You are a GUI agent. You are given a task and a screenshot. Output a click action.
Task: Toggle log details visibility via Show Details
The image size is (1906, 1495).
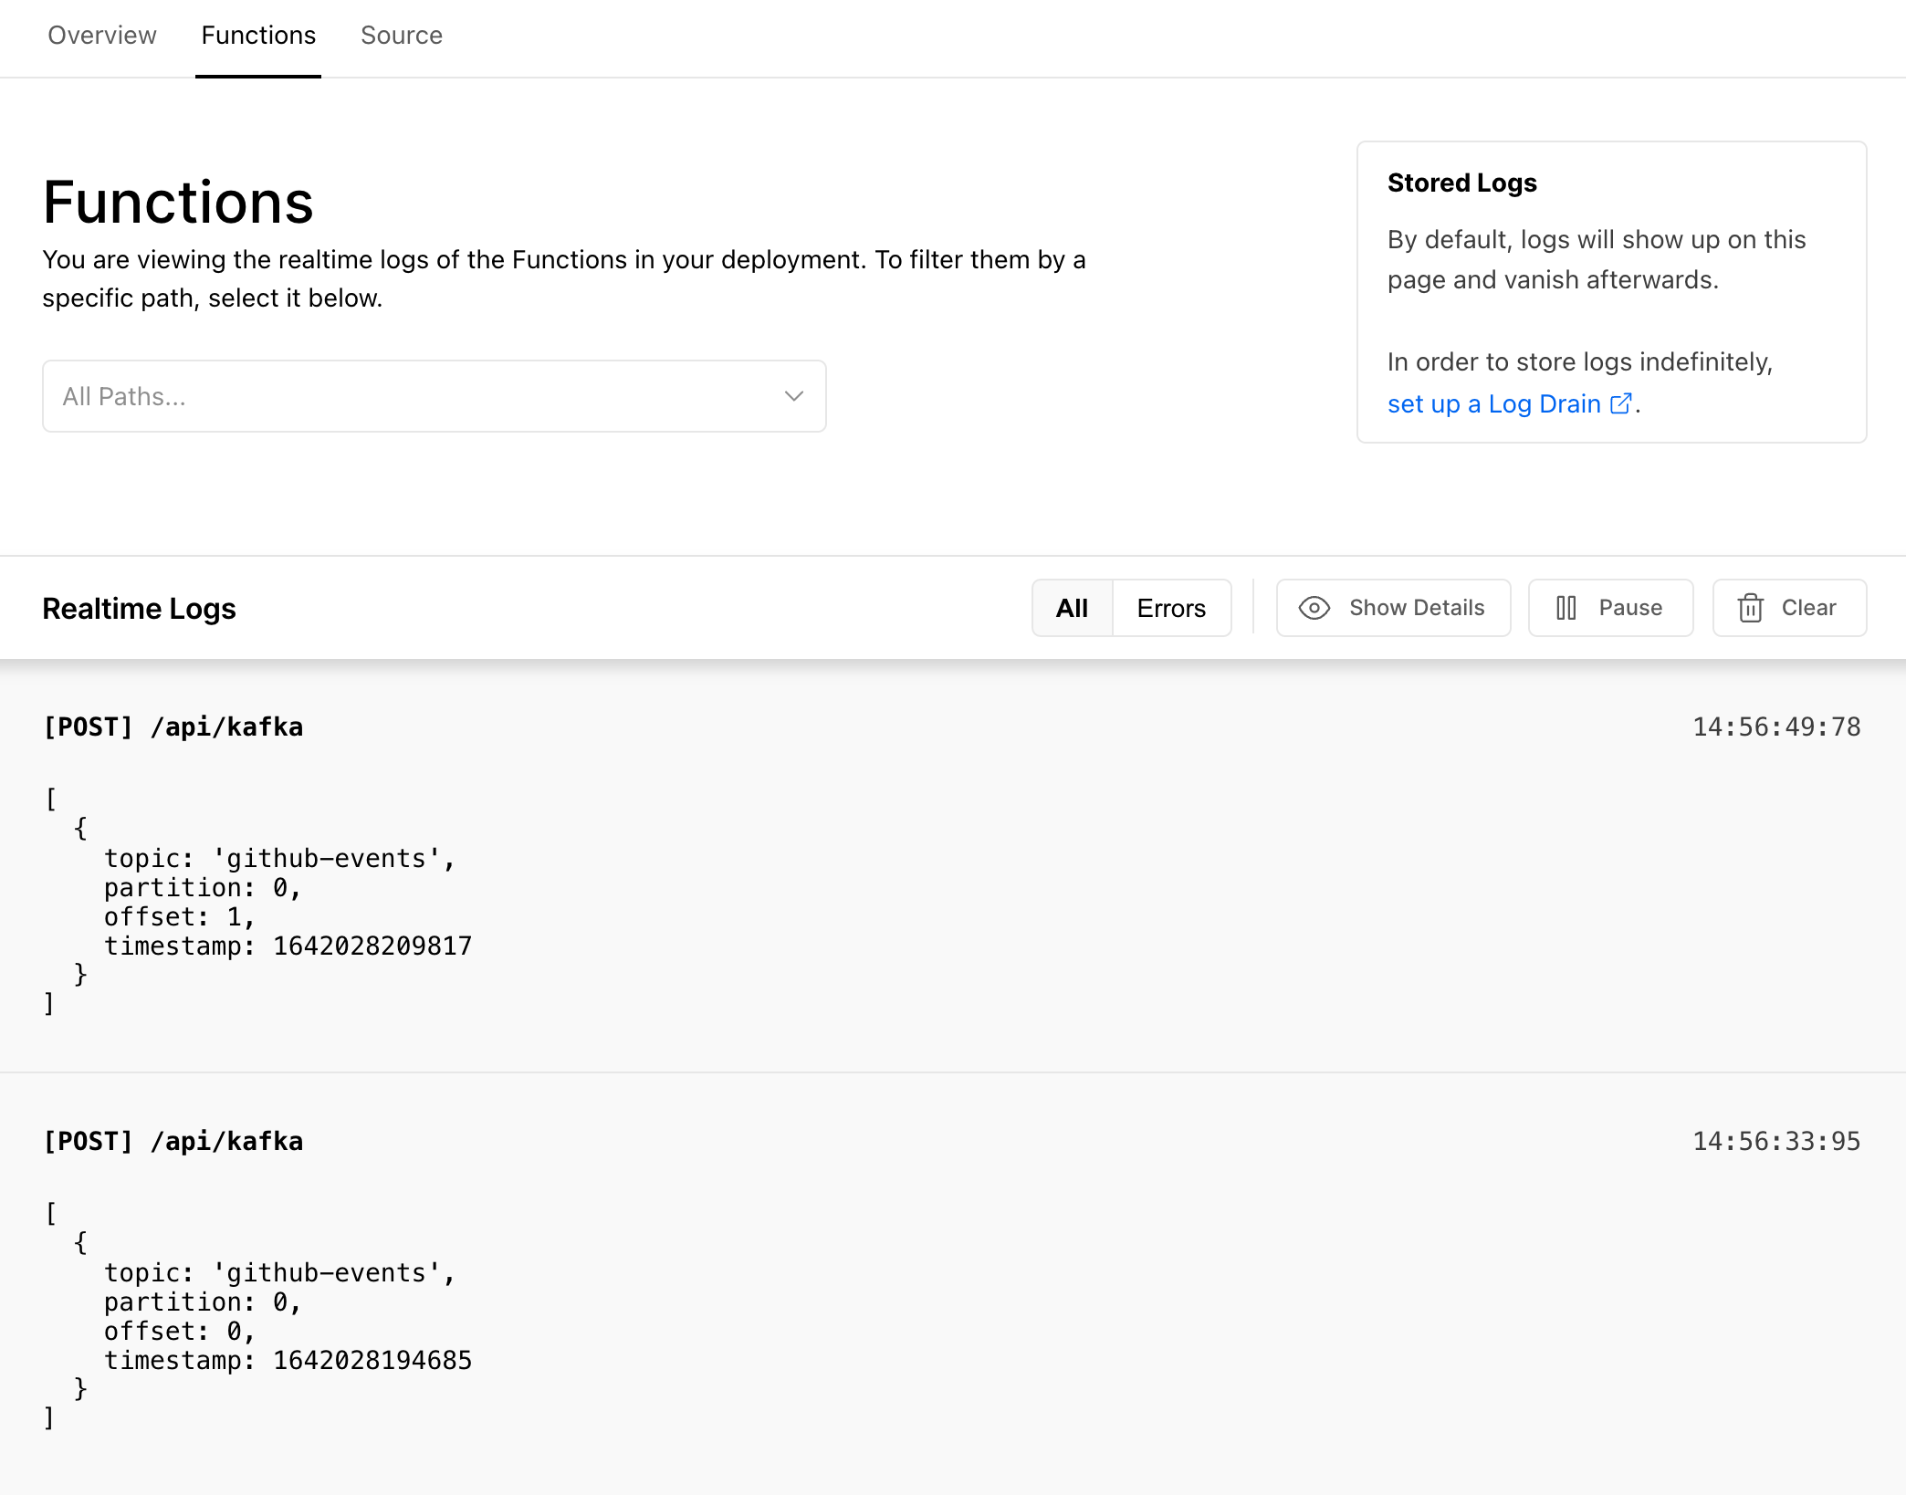click(1393, 607)
